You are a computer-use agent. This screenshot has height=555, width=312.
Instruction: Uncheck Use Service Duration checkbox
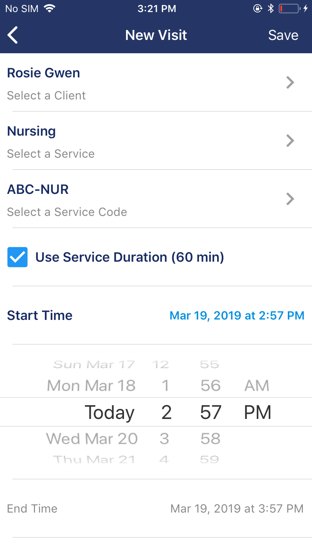(17, 257)
